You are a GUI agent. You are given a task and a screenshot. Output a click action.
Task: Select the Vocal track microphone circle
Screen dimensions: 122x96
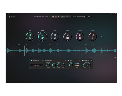point(30,37)
